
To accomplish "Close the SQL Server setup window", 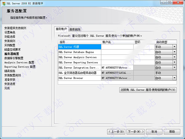I will (x=178, y=2).
